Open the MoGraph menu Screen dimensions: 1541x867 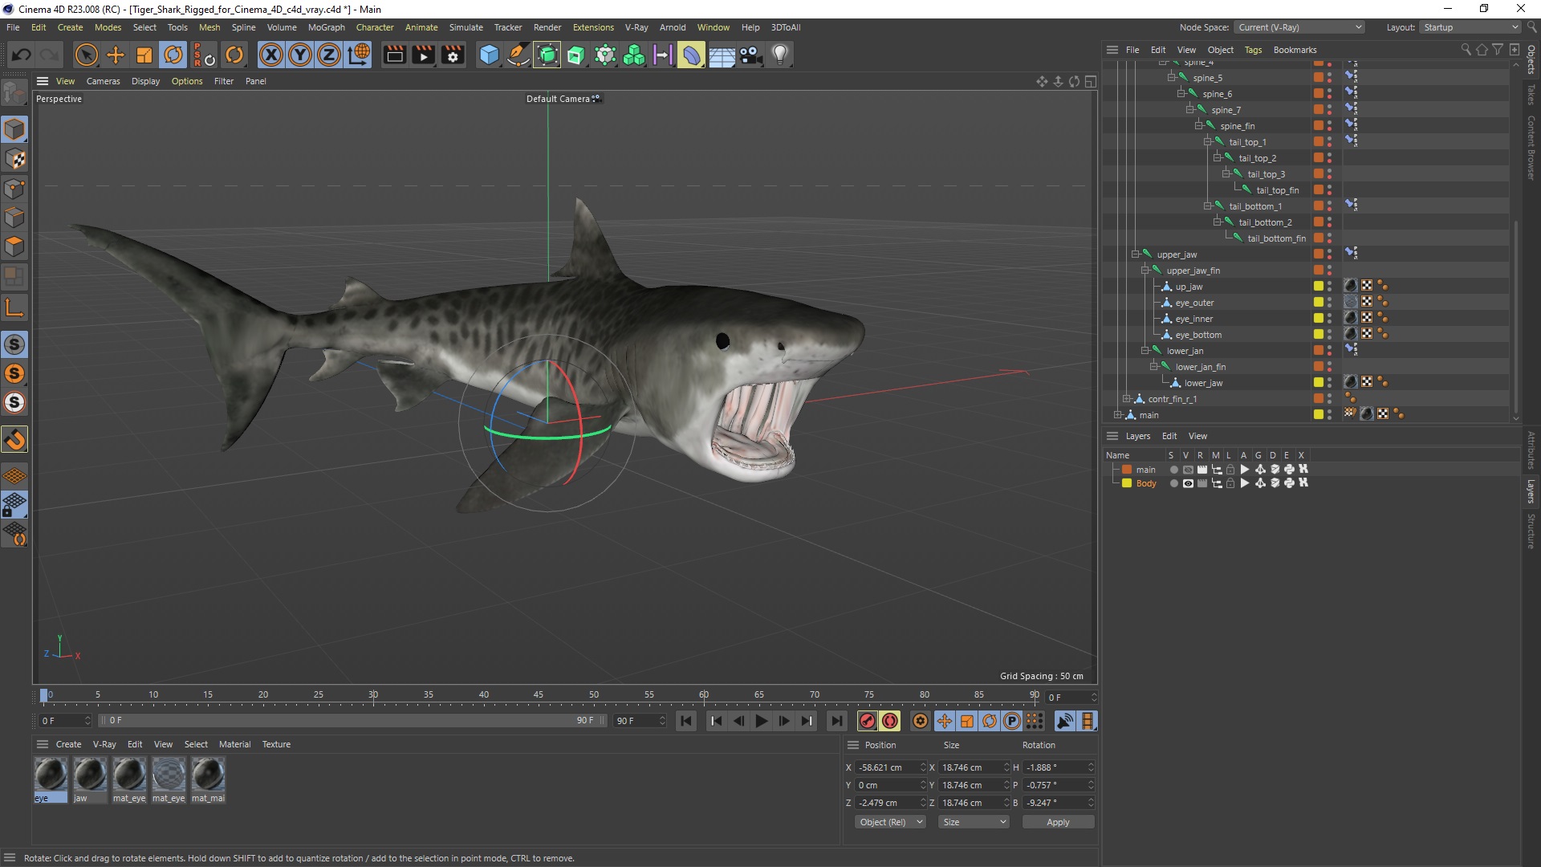coord(326,27)
